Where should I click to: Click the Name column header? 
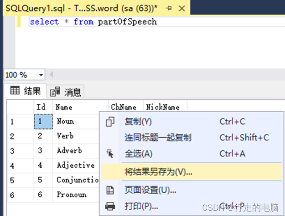coord(80,107)
